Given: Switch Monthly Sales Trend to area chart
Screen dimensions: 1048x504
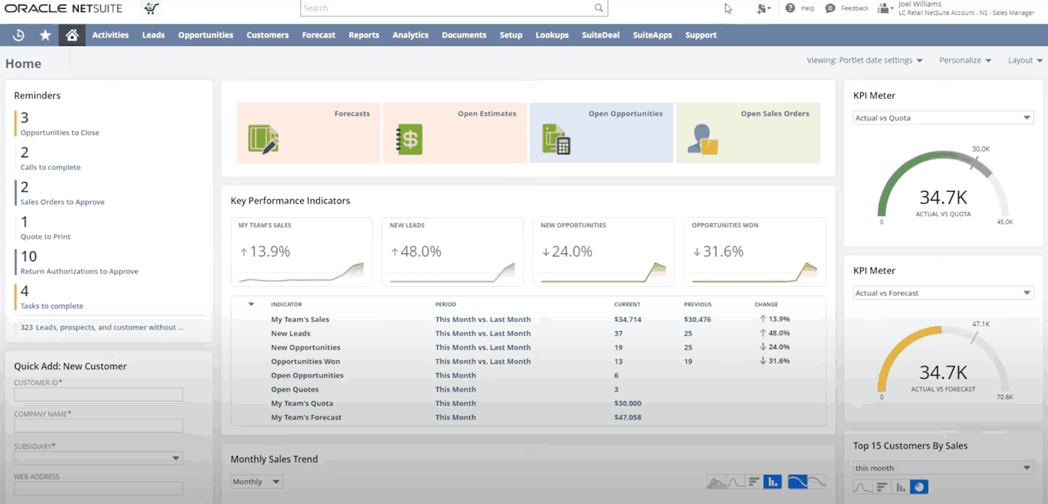Looking at the screenshot, I should (716, 482).
